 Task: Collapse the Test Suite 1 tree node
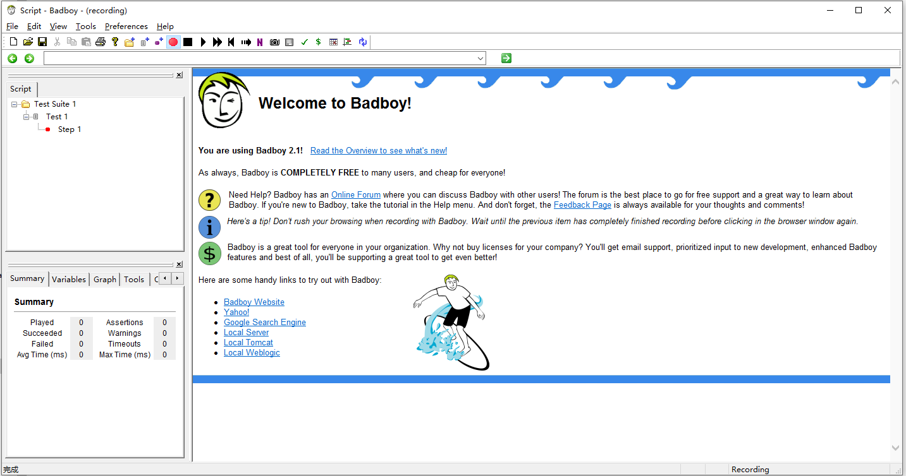click(x=14, y=104)
